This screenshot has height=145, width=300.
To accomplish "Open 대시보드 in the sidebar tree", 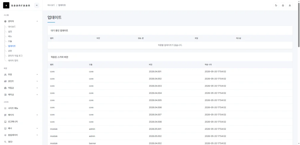I will tap(12, 27).
